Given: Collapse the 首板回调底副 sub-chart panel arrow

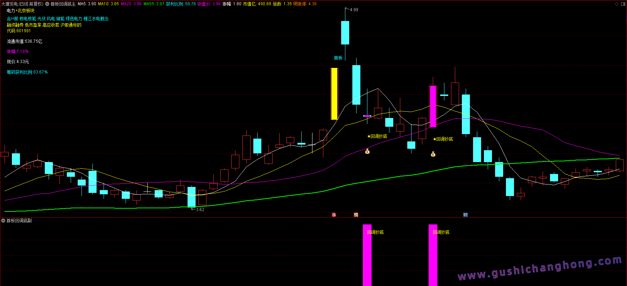Looking at the screenshot, I should click(3, 221).
